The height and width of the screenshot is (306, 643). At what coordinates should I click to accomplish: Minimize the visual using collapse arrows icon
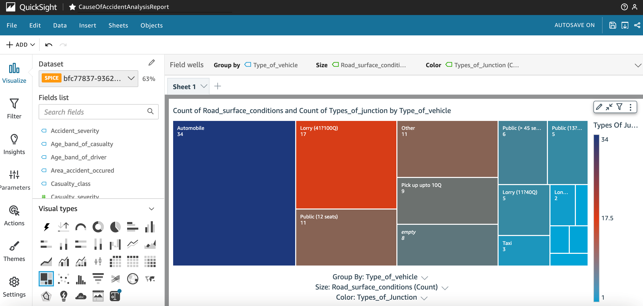(x=609, y=107)
